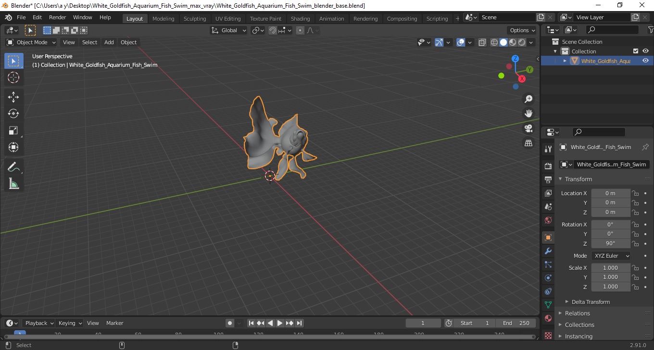Open the Particles properties tab
This screenshot has width=654, height=350.
click(x=548, y=264)
